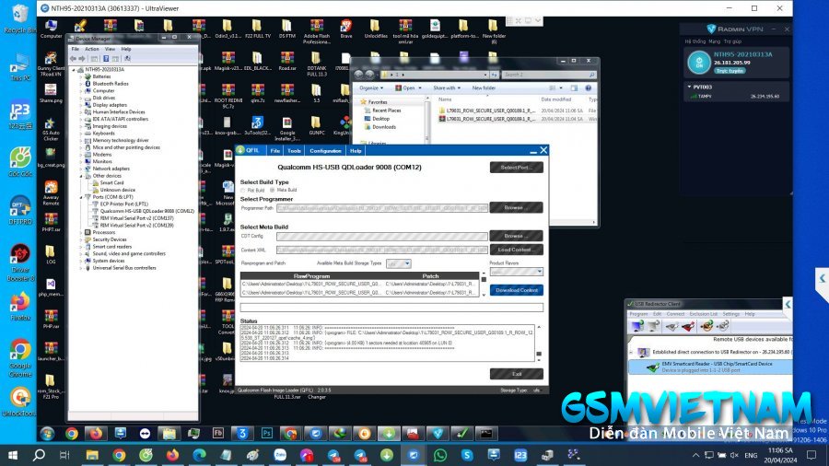The image size is (829, 466).
Task: Click Browse next to CDT Config
Action: [517, 236]
